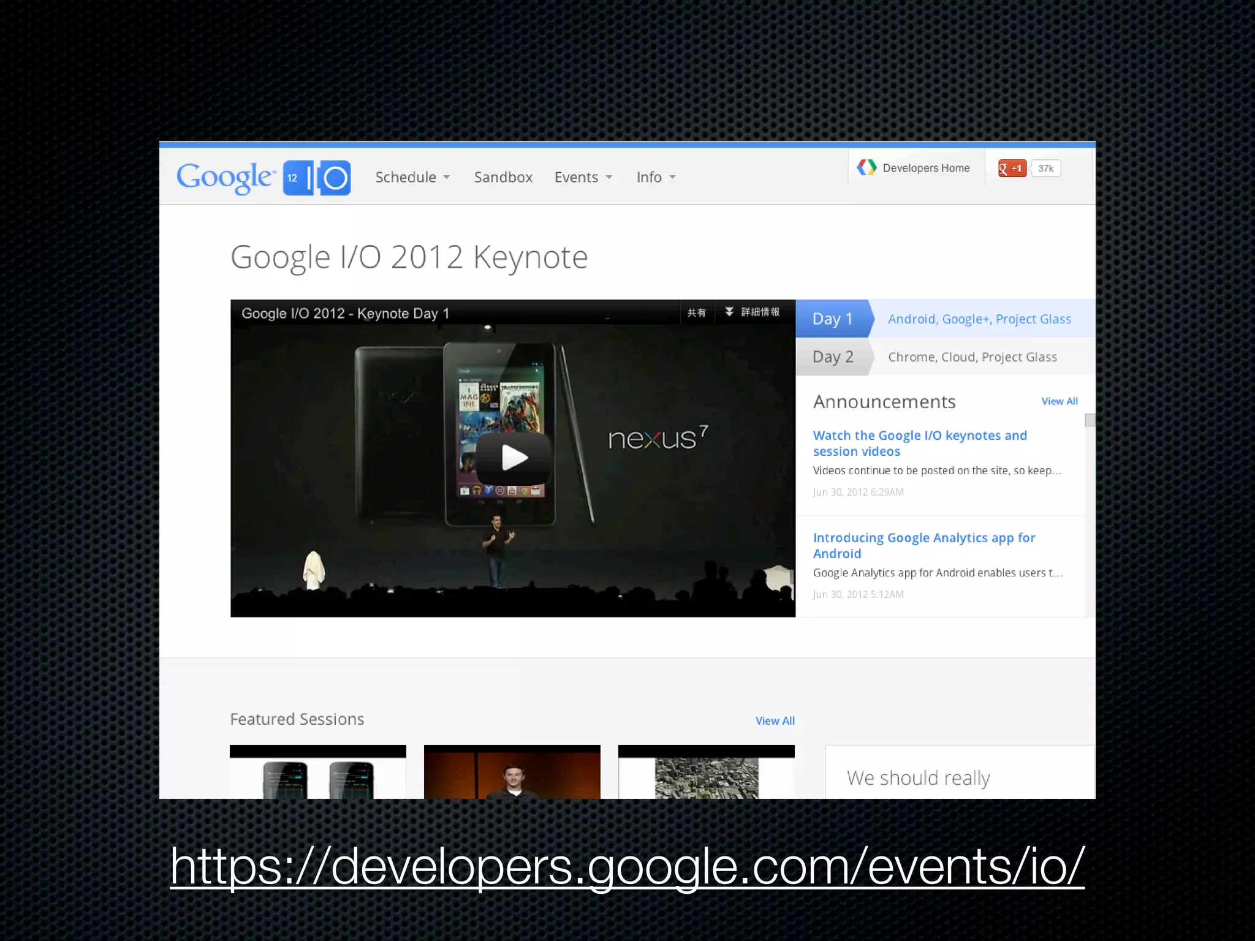Click the Videos continue to be posted text
The image size is (1255, 941).
coord(937,470)
